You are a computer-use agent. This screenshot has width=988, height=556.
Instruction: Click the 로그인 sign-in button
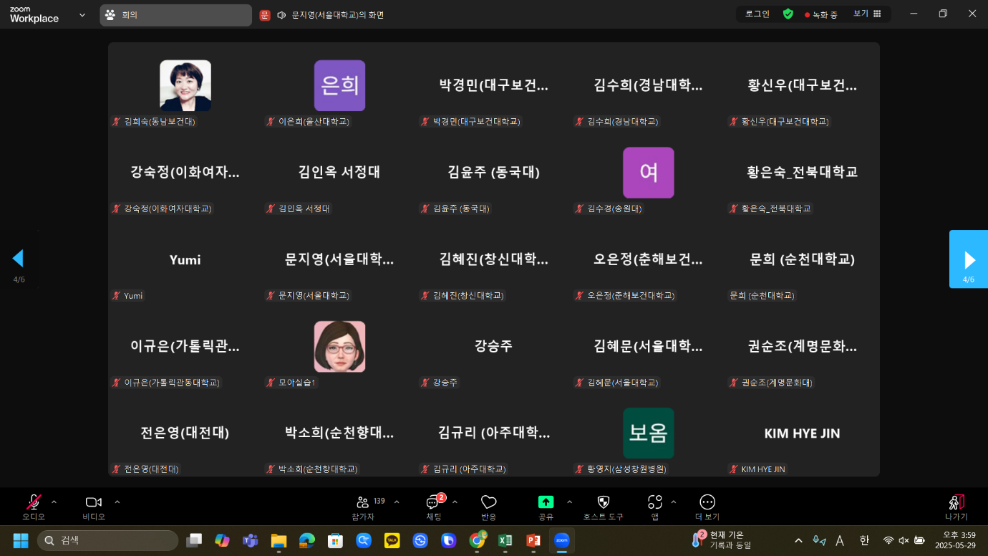pyautogui.click(x=757, y=14)
